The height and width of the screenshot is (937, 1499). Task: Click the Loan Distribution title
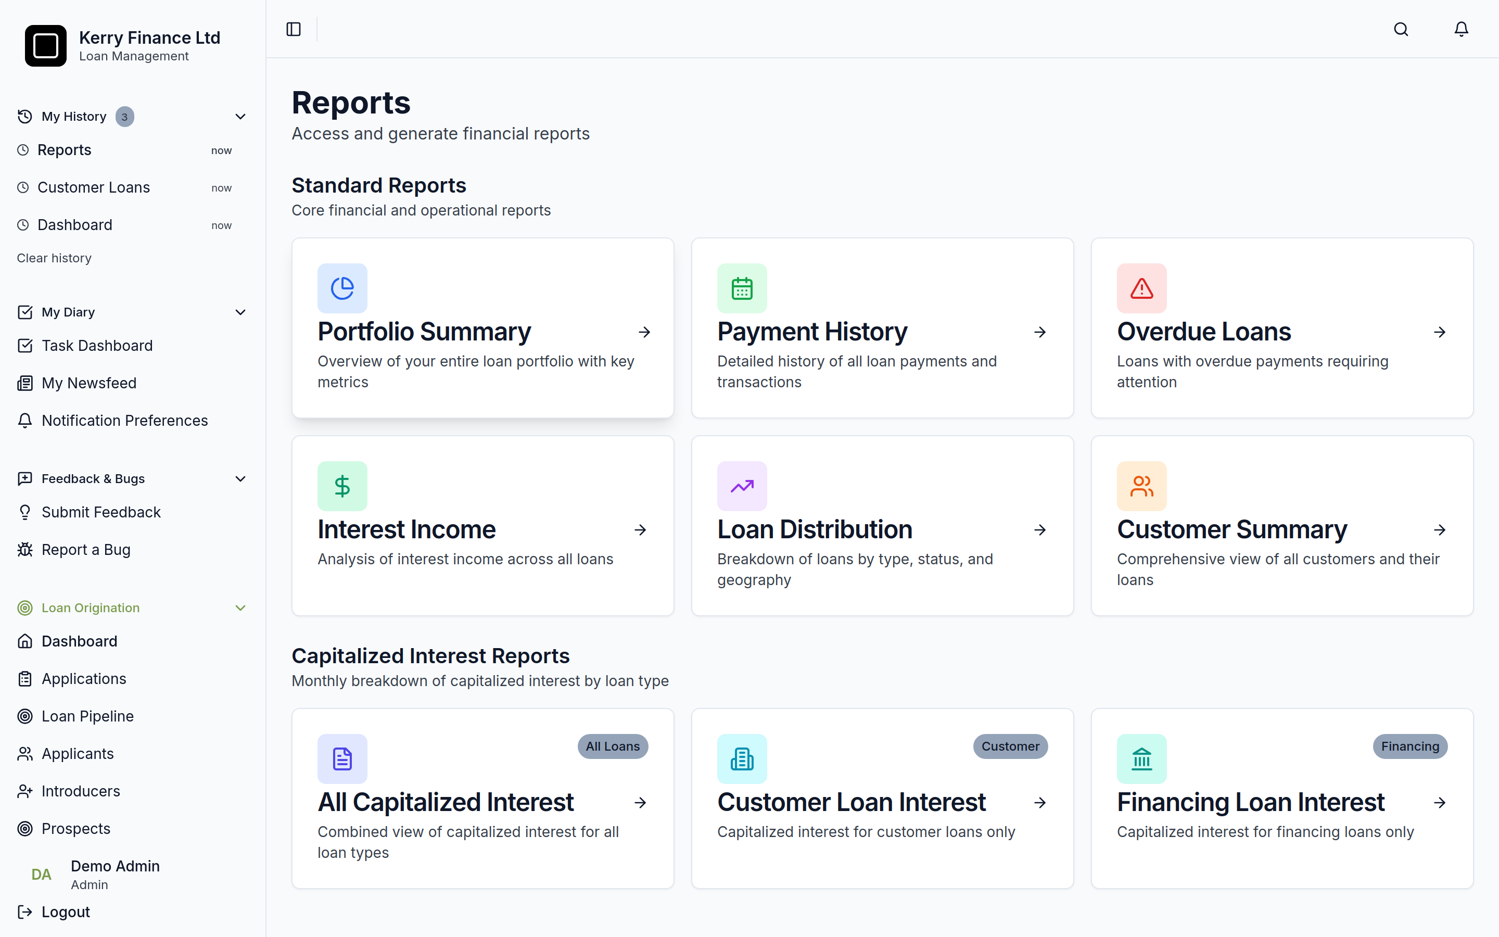click(815, 530)
